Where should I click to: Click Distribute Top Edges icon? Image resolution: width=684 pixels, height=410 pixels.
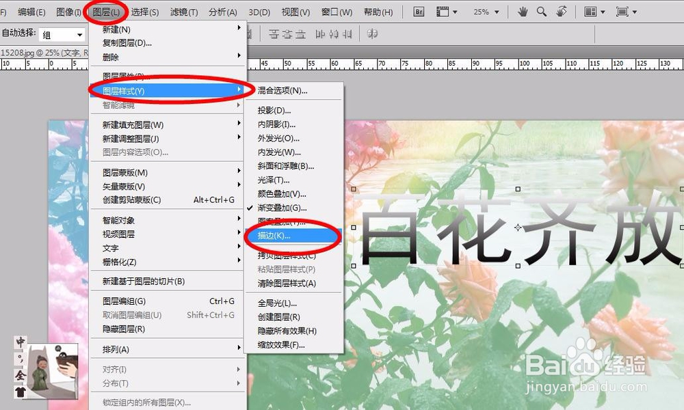(x=274, y=34)
